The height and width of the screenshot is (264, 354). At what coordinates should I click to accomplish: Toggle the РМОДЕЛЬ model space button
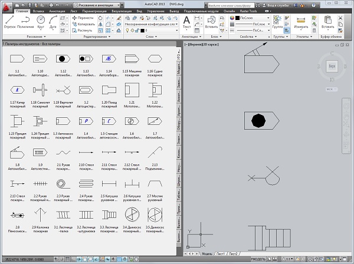[x=258, y=259]
